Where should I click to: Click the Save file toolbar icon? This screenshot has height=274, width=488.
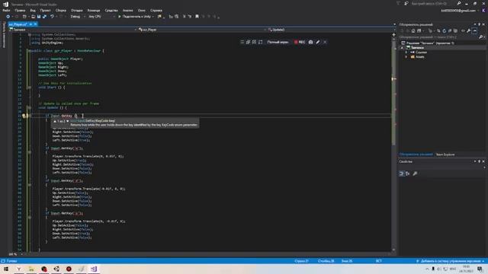pyautogui.click(x=39, y=17)
